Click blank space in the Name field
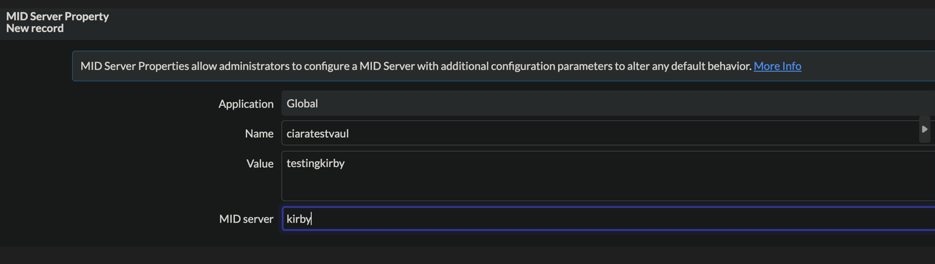The height and width of the screenshot is (264, 935). pos(624,134)
